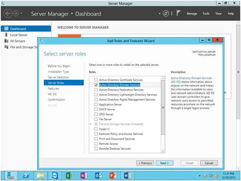The width and height of the screenshot is (241, 181).
Task: Click the taskbar clock
Action: (x=229, y=176)
